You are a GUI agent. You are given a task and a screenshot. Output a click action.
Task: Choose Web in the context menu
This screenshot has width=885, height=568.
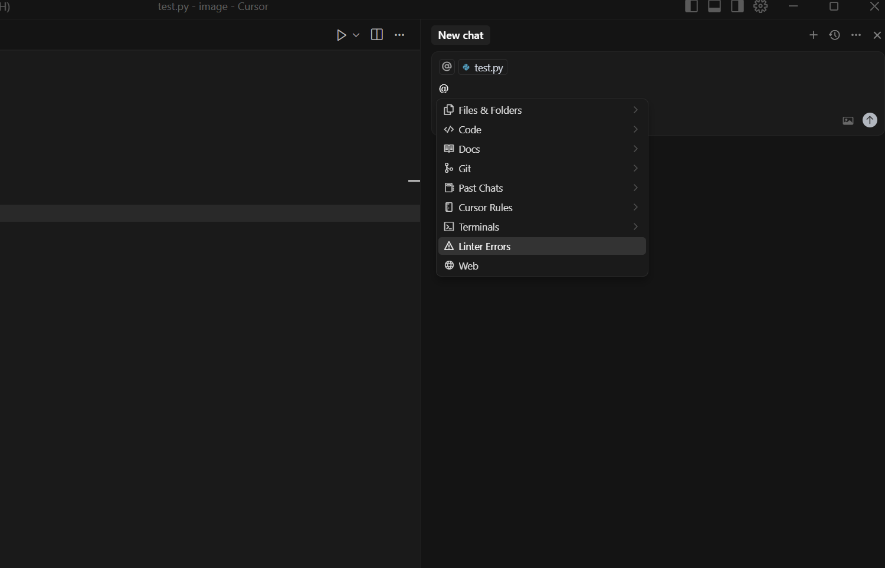(542, 266)
